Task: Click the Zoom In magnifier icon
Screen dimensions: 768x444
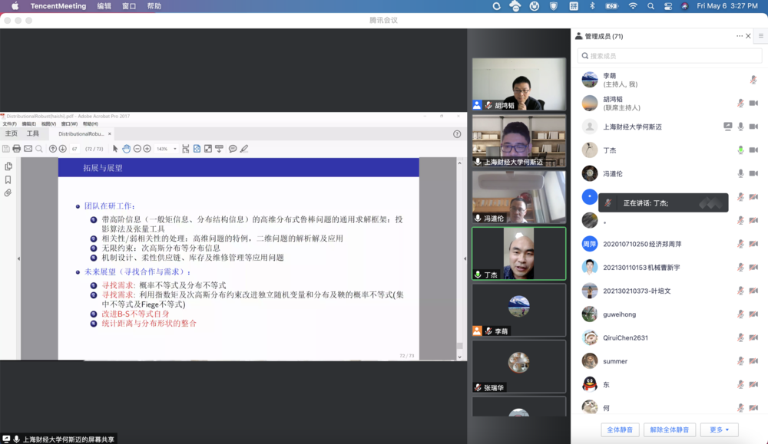Action: click(x=147, y=147)
